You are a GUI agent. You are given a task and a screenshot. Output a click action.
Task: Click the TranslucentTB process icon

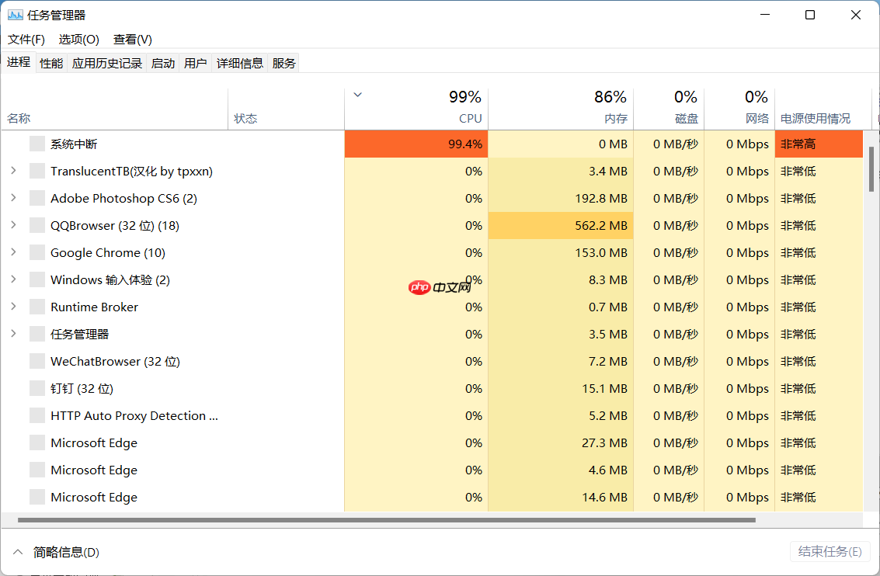tap(37, 171)
